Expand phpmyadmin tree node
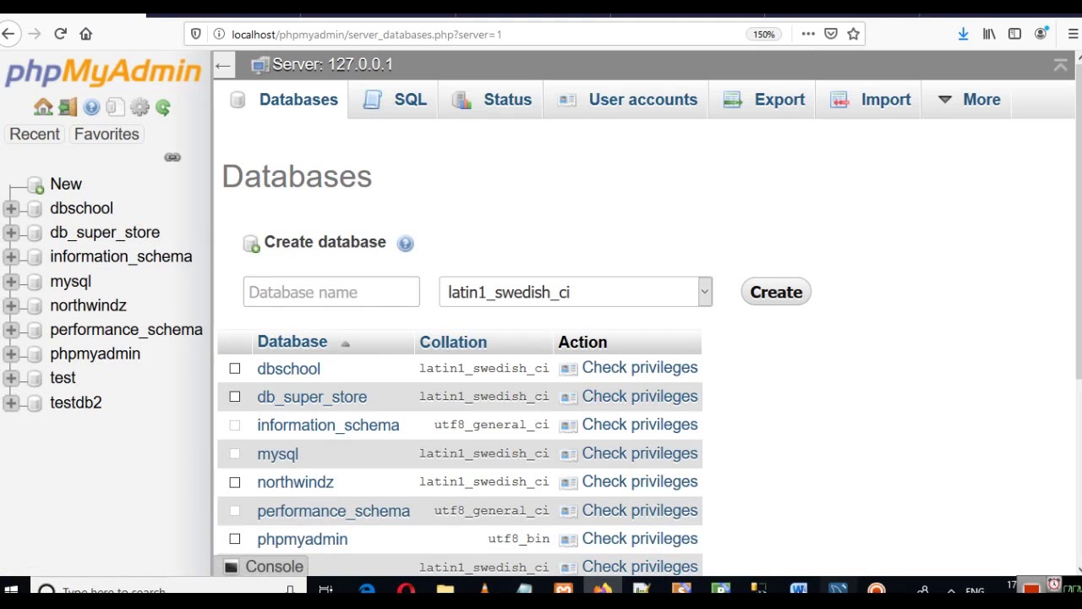This screenshot has height=609, width=1082. point(11,354)
